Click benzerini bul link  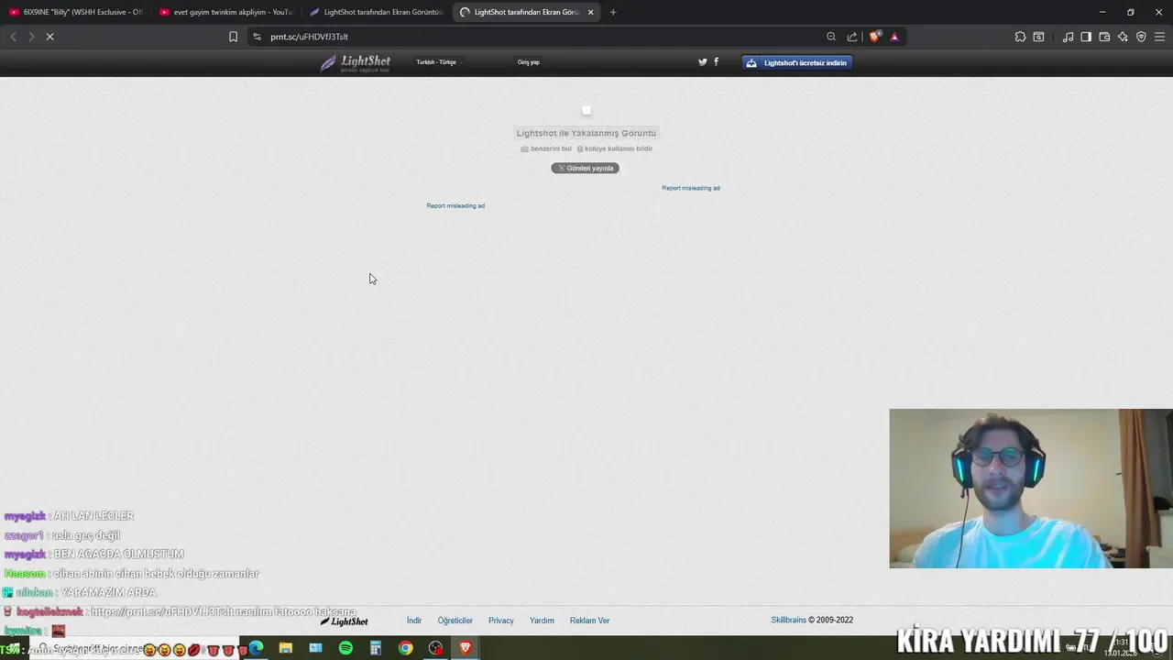coord(547,148)
